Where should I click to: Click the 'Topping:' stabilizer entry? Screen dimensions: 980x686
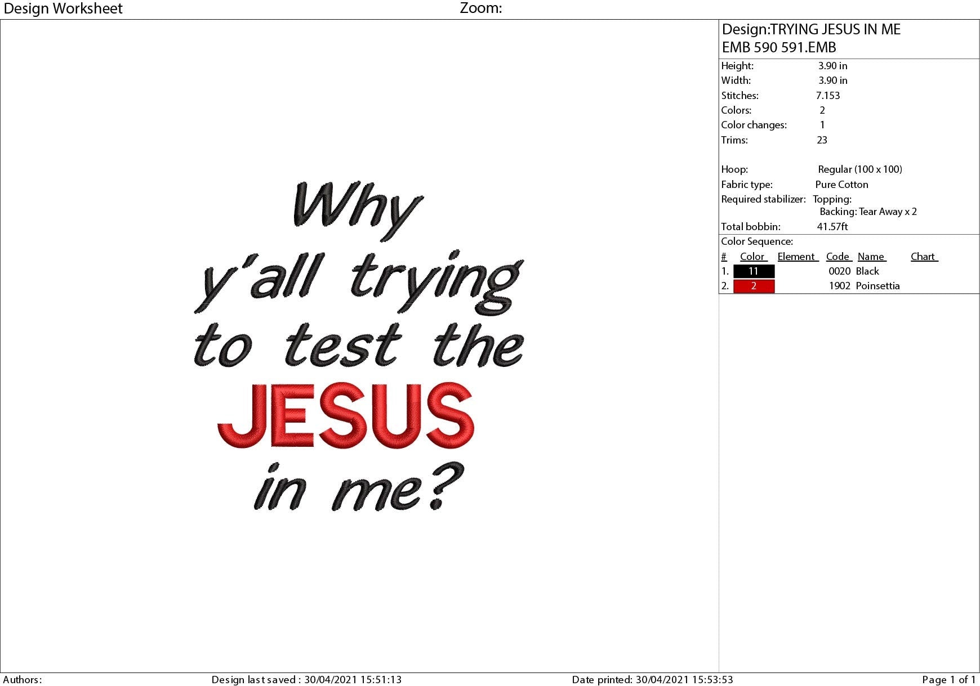tap(832, 199)
